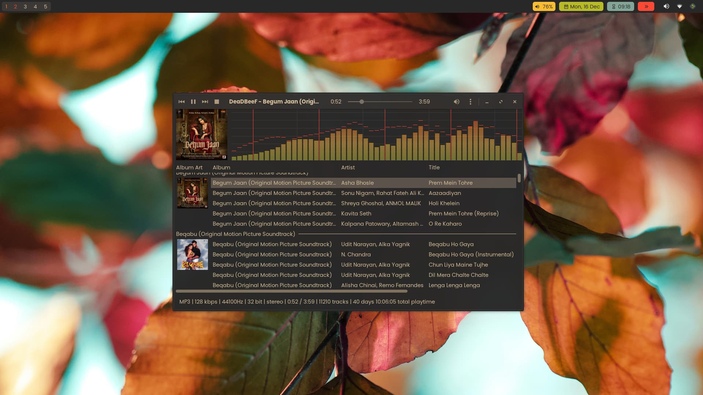Stop playback with the square button
The image size is (703, 395).
pos(217,102)
